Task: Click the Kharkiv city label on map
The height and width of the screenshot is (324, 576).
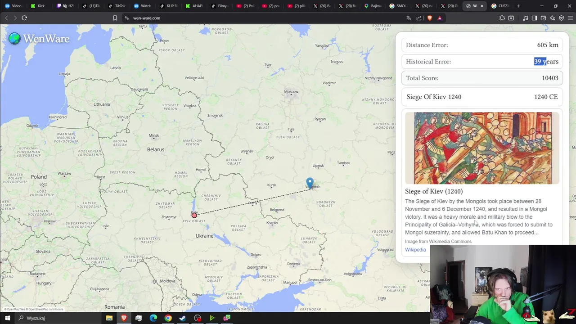Action: tap(272, 223)
